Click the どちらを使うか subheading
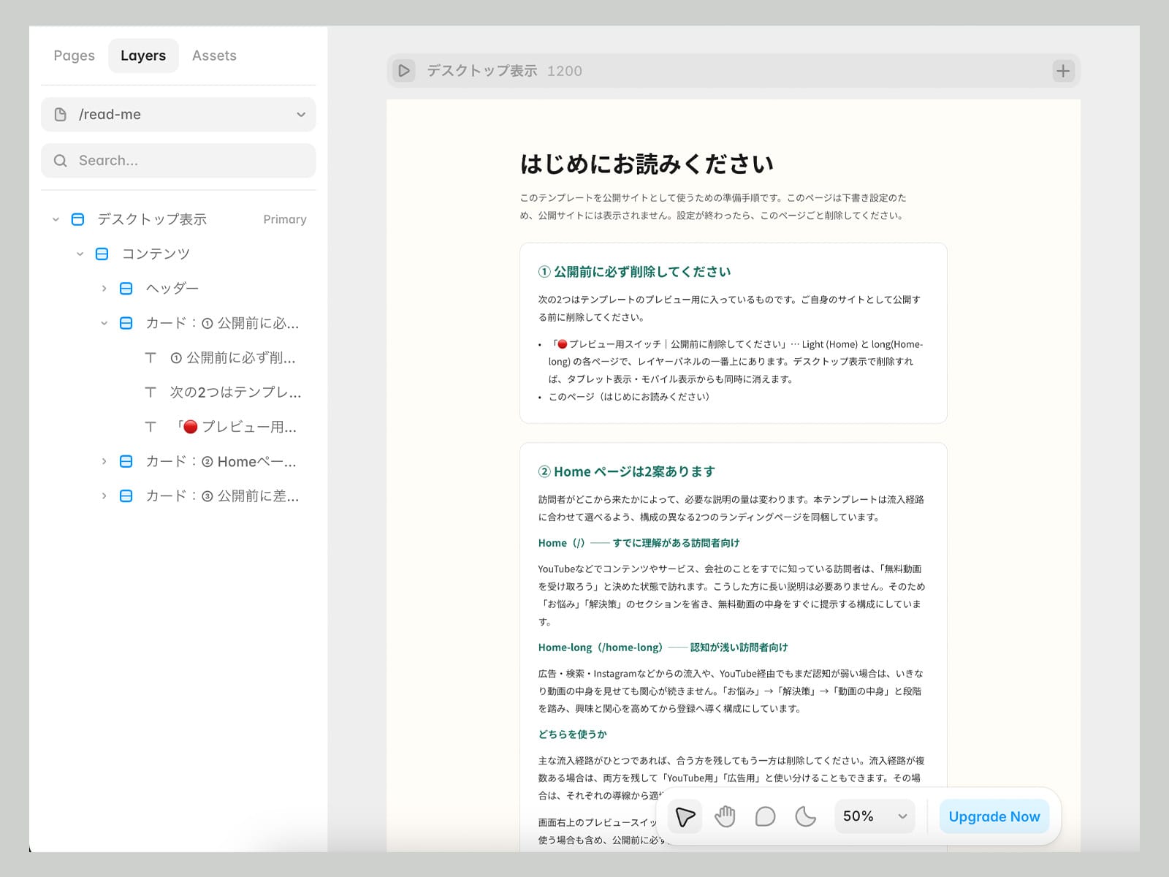 point(573,734)
